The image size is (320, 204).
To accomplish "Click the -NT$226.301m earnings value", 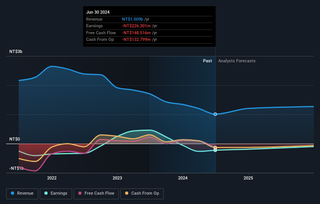I will 136,26.
